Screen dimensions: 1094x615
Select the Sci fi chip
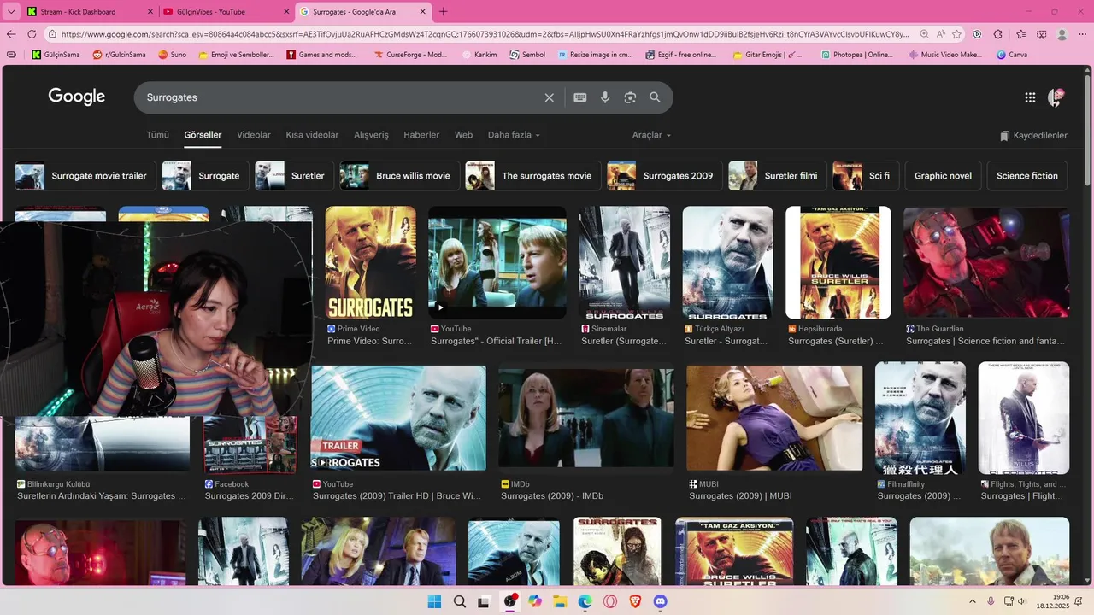coord(866,176)
